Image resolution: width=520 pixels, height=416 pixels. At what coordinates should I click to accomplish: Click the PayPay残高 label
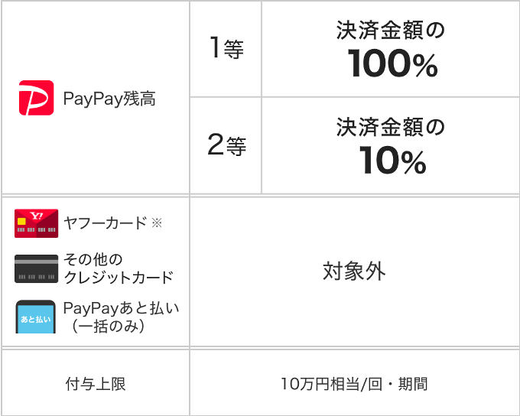[109, 99]
